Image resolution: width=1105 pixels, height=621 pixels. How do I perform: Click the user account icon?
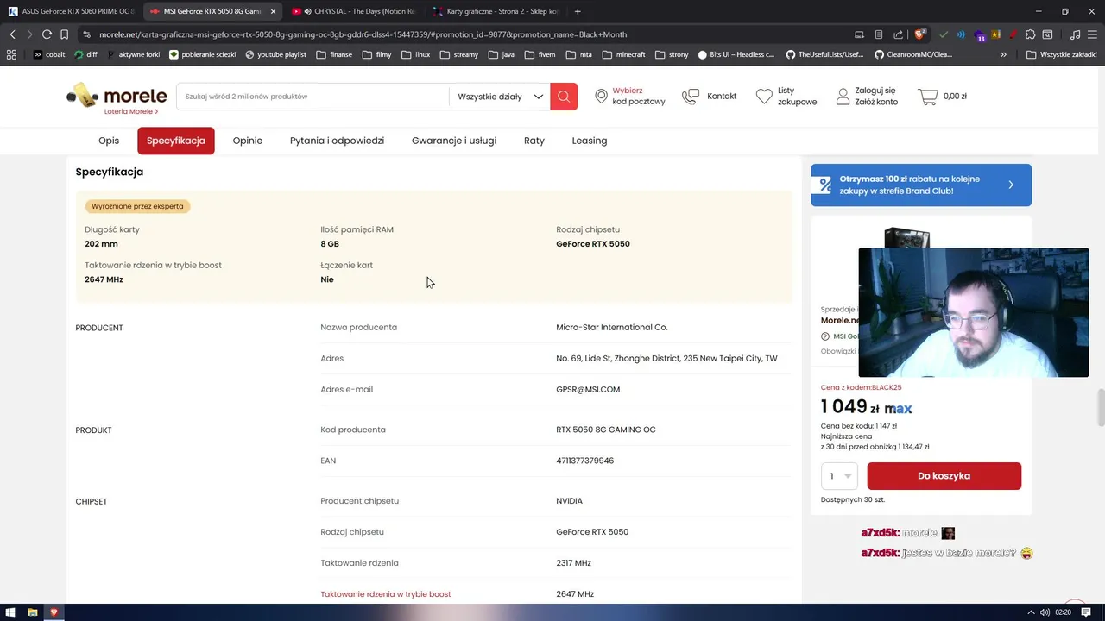pos(843,97)
